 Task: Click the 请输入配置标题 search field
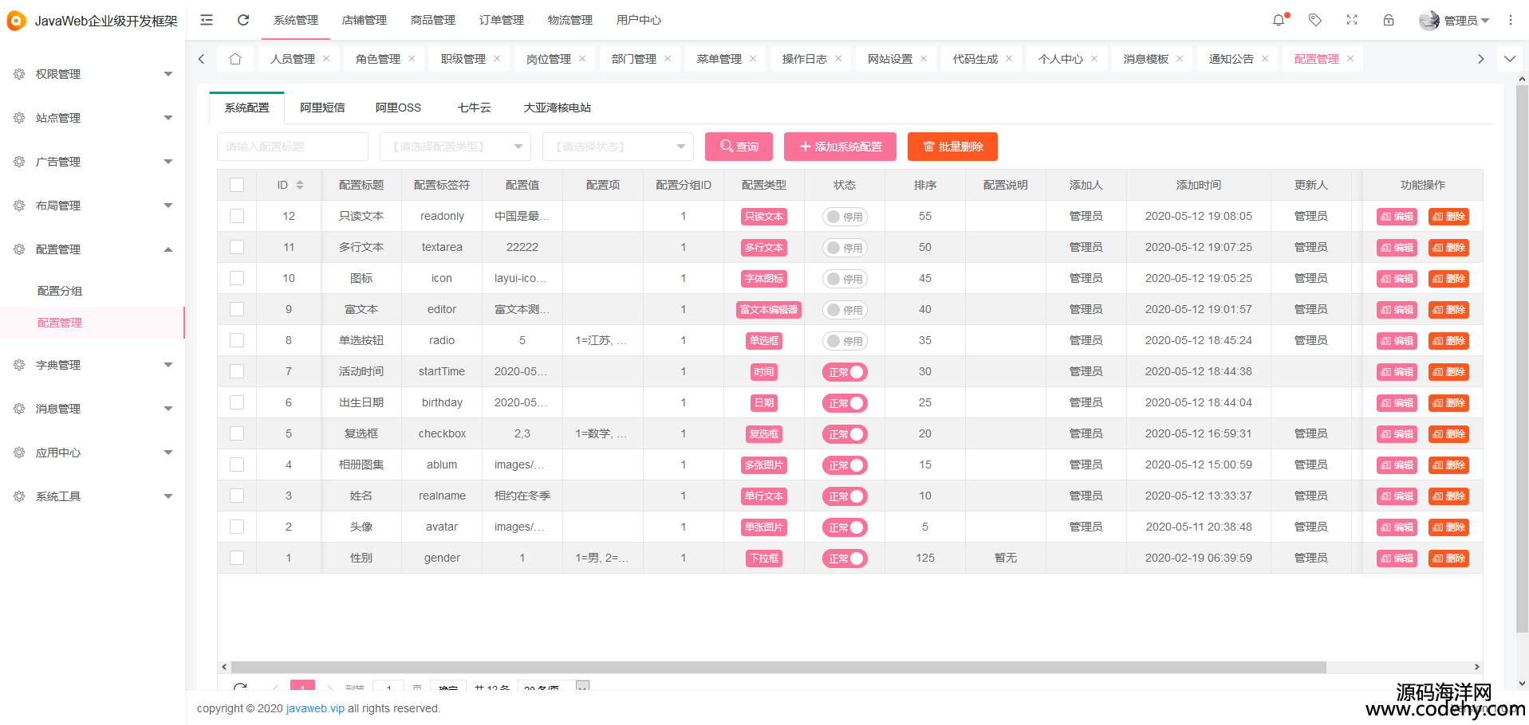292,147
